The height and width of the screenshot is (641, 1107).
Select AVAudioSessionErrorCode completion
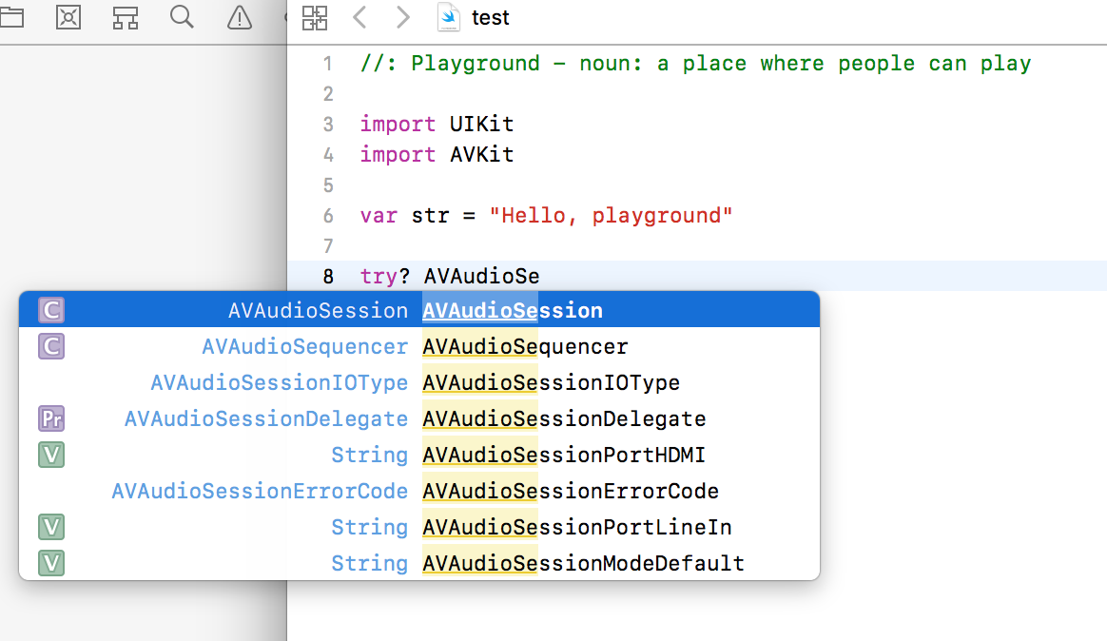[419, 491]
